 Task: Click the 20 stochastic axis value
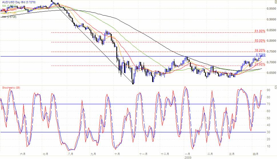click(x=268, y=139)
